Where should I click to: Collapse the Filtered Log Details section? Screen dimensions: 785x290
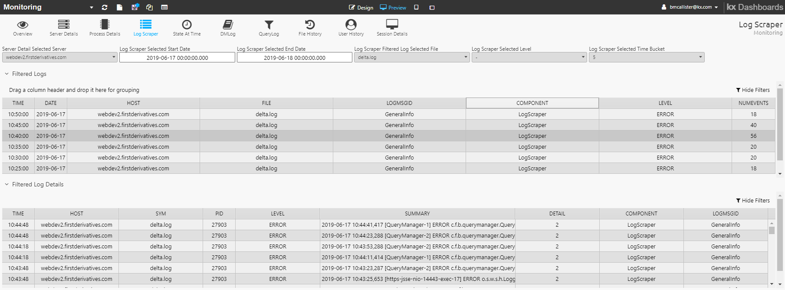click(7, 184)
